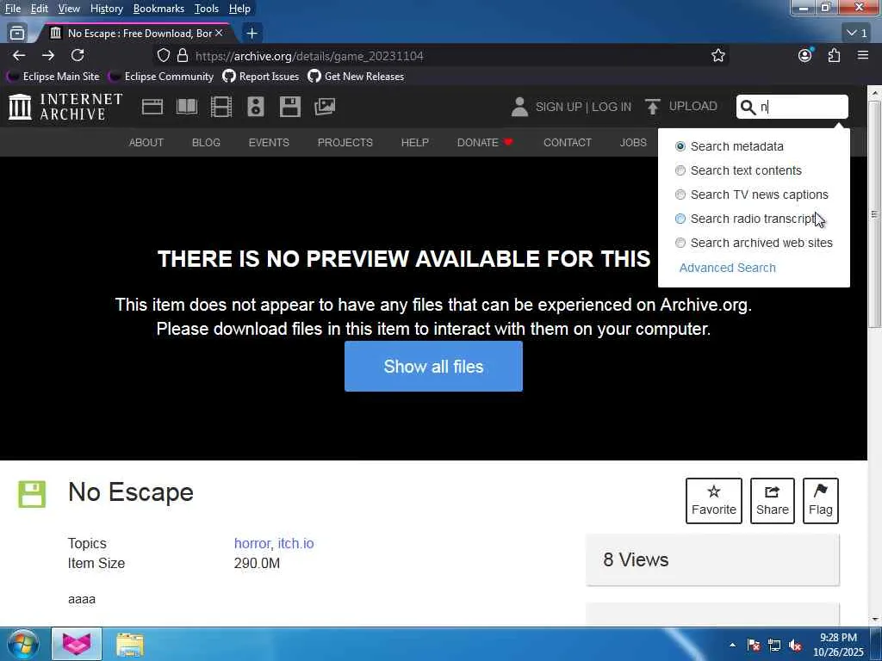Image resolution: width=882 pixels, height=661 pixels.
Task: Expand the list all tabs dropdown
Action: coord(857,34)
